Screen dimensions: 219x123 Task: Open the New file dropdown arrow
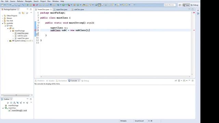(5, 5)
